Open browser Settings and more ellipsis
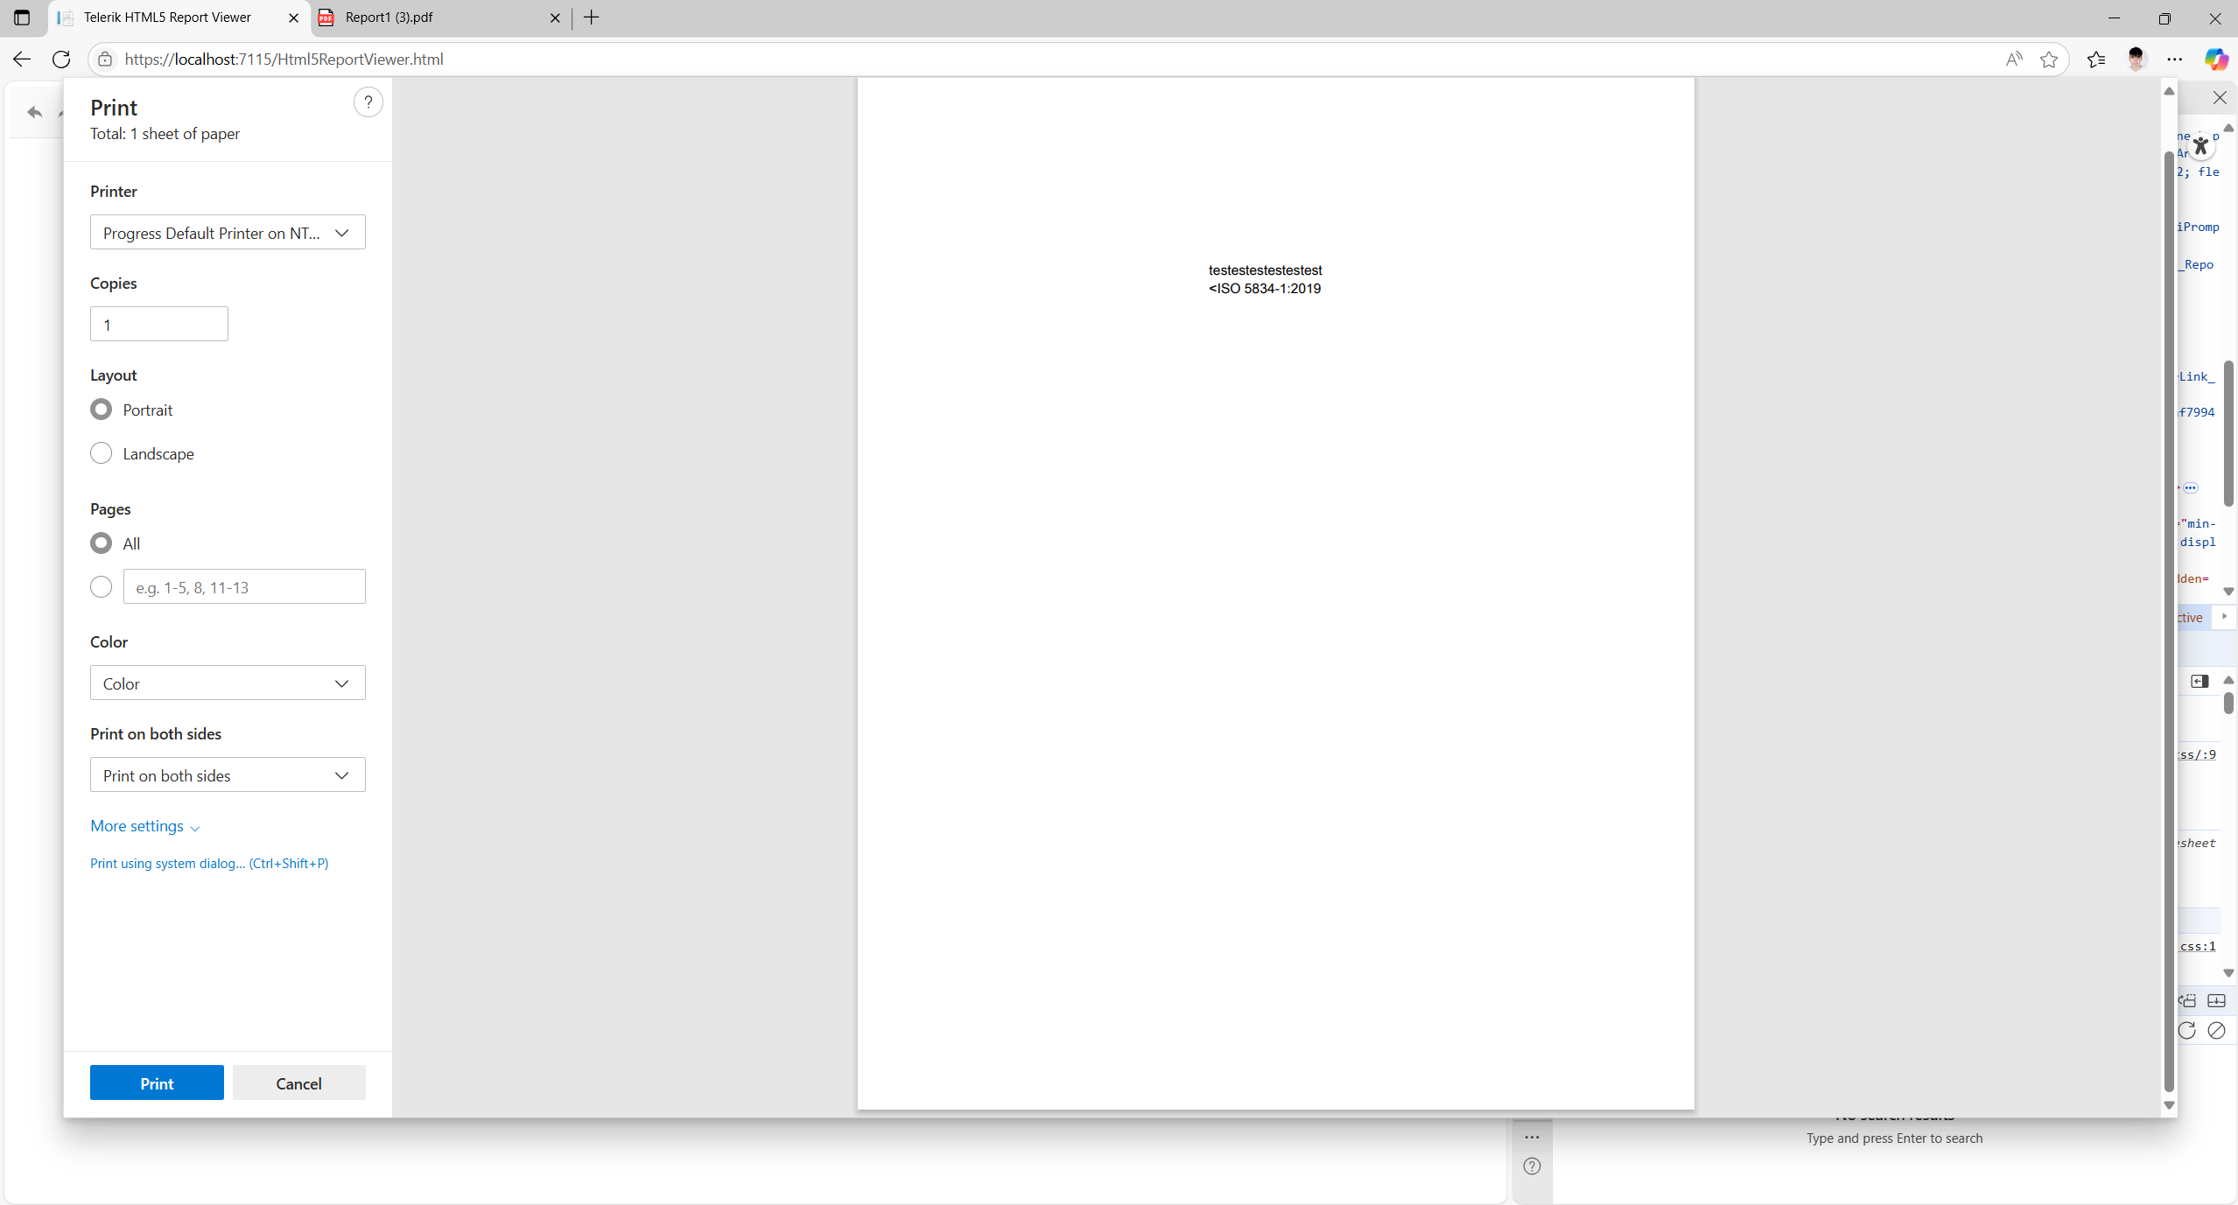The width and height of the screenshot is (2238, 1205). (x=2174, y=60)
